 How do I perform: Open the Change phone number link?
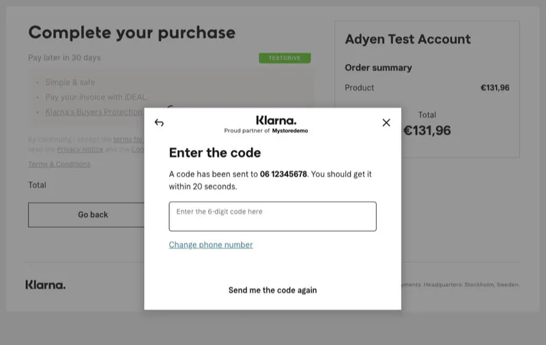[x=211, y=245]
